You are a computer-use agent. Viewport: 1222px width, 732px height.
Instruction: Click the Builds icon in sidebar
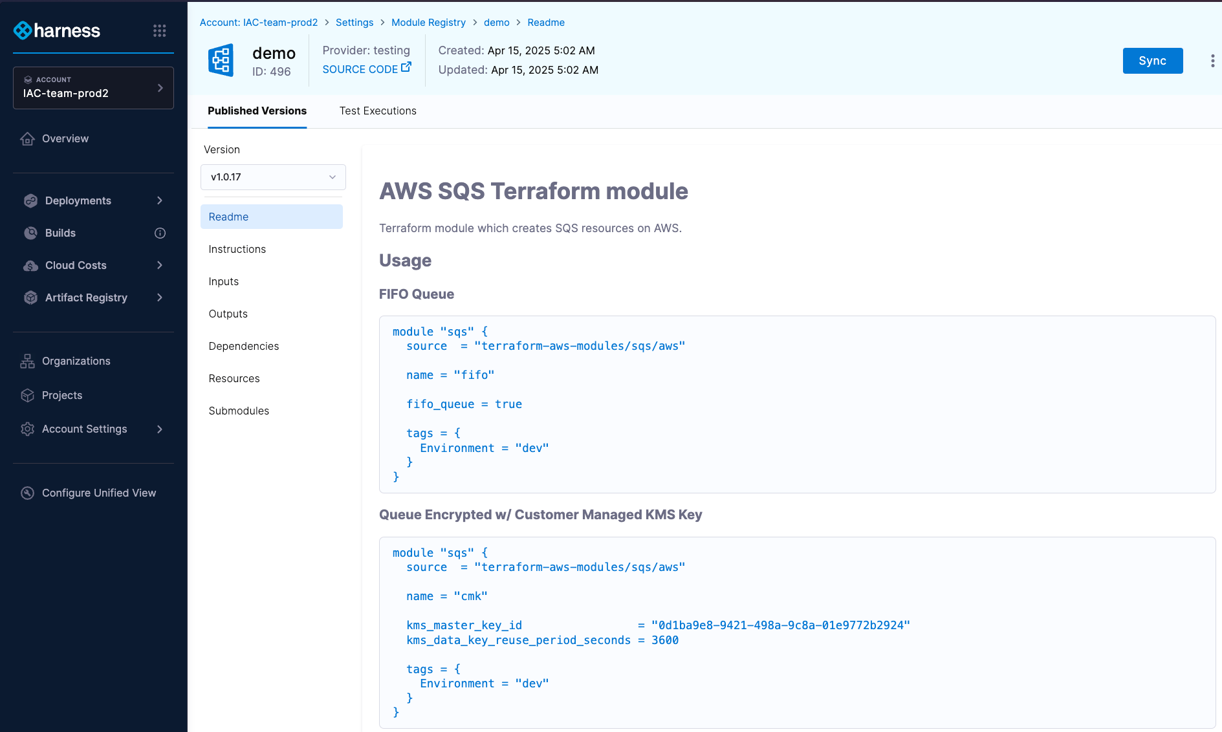coord(30,233)
